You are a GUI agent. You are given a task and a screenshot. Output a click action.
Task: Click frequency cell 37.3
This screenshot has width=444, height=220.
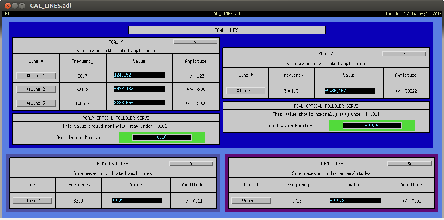coord(297,201)
